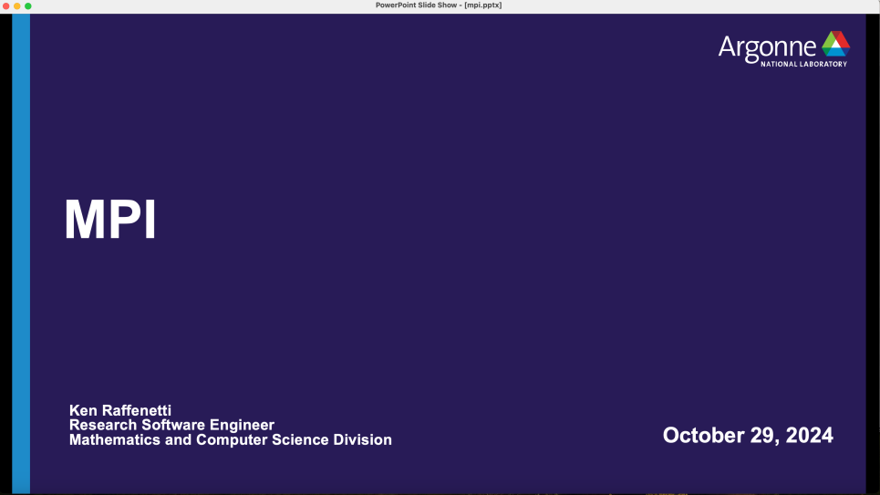The image size is (880, 495).
Task: Enter full screen with the green button
Action: click(x=27, y=5)
